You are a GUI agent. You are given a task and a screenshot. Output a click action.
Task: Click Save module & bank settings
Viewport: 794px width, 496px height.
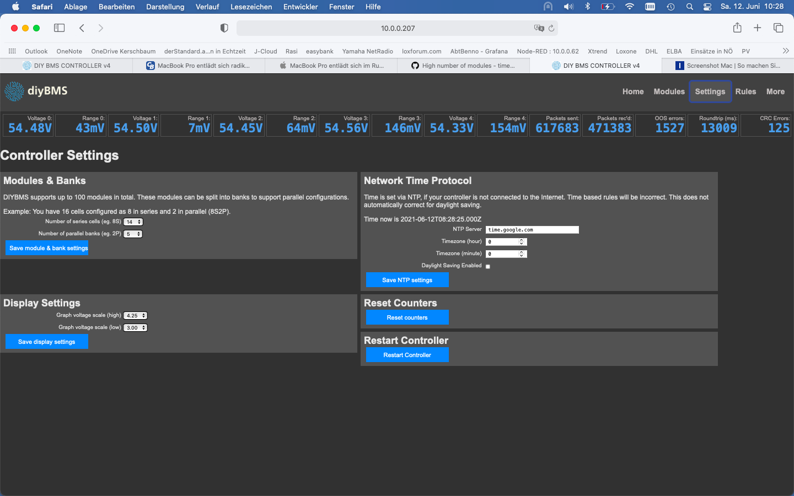[x=47, y=248]
